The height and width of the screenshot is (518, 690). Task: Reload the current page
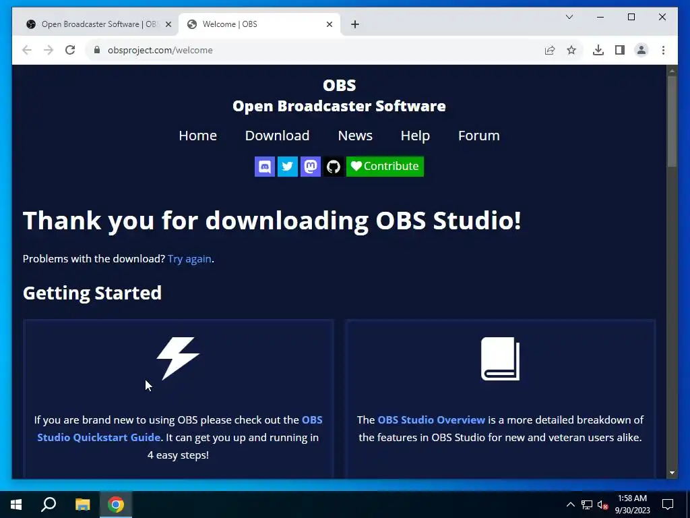(70, 50)
